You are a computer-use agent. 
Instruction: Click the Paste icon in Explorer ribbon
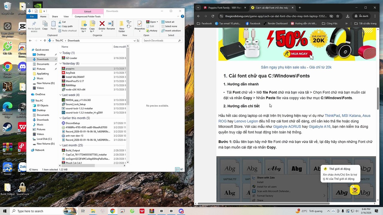point(53,26)
